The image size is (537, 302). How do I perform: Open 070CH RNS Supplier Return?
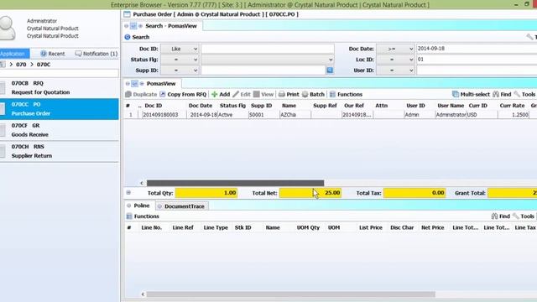[x=60, y=151]
